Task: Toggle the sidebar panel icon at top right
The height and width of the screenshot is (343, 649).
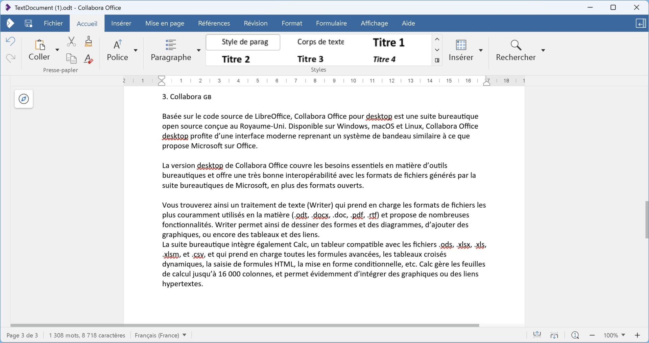Action: pyautogui.click(x=641, y=23)
